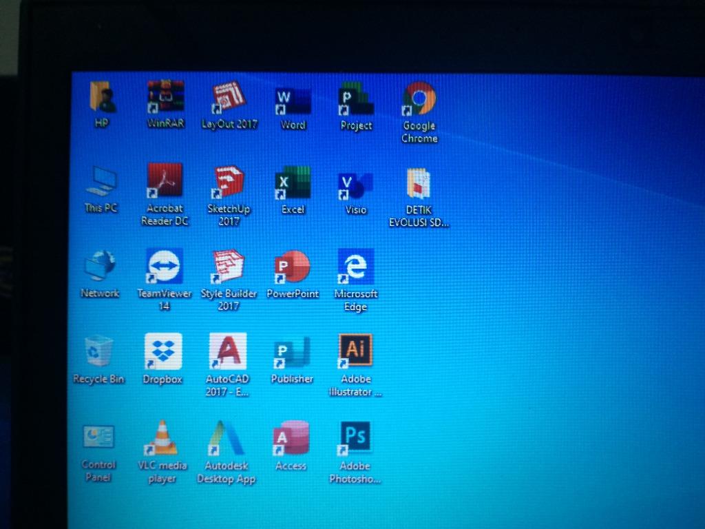Click the DETIK EVOLUSI SD archive file
705x529 pixels.
click(x=419, y=183)
